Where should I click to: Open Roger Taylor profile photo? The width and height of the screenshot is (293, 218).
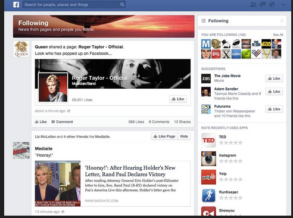click(x=53, y=88)
